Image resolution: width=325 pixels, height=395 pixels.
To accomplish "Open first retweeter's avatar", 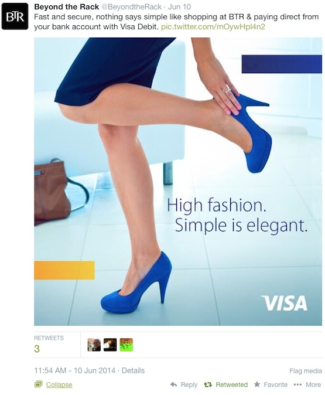I will tap(94, 345).
